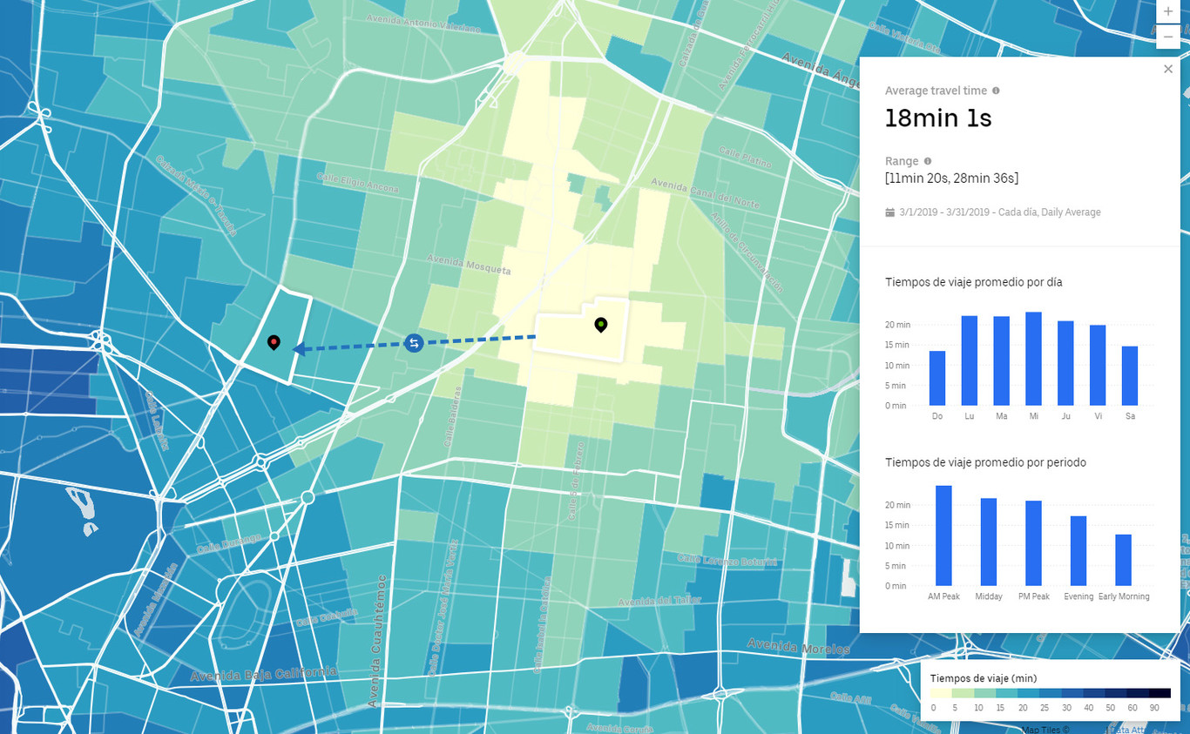Zoom out using the minus control
Viewport: 1190px width, 734px height.
[1167, 36]
